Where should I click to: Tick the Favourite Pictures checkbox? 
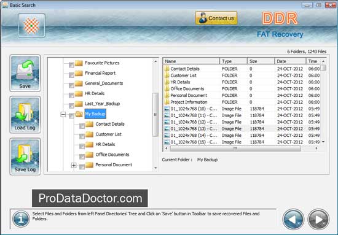point(71,64)
